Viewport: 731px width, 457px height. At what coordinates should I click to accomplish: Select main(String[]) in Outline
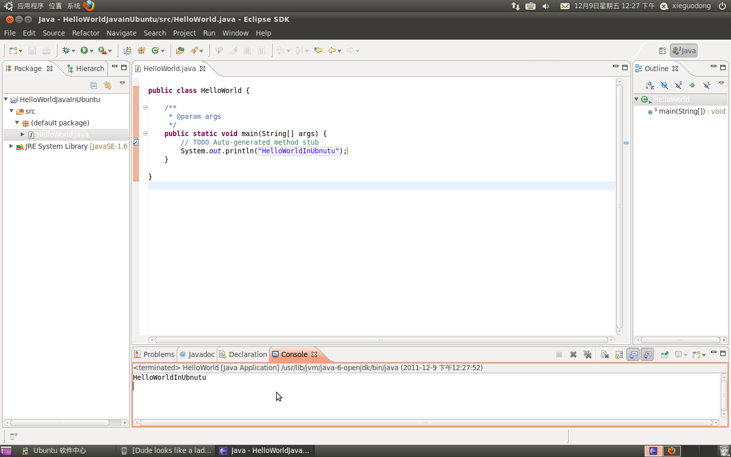pos(686,111)
